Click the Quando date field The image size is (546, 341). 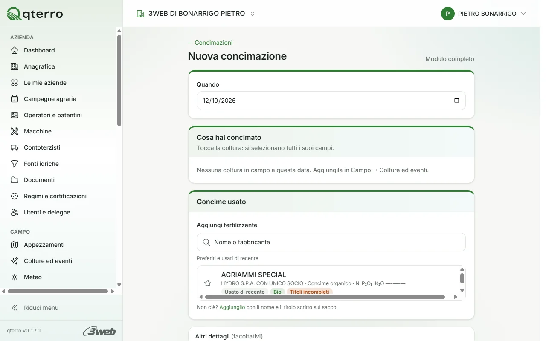(x=331, y=101)
